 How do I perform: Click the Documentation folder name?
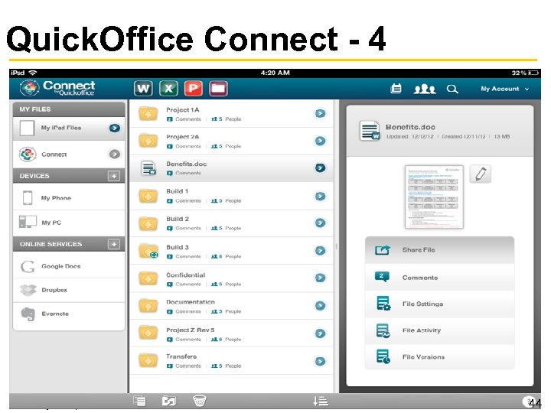pyautogui.click(x=191, y=301)
